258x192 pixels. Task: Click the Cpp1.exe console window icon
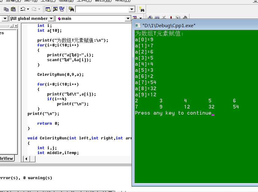(138, 25)
